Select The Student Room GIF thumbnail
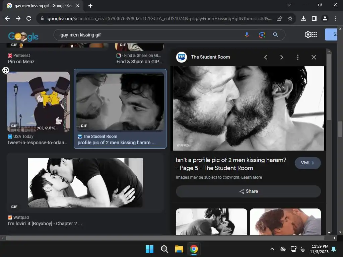 [x=120, y=102]
